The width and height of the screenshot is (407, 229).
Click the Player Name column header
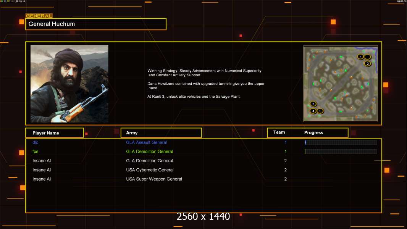coord(55,133)
